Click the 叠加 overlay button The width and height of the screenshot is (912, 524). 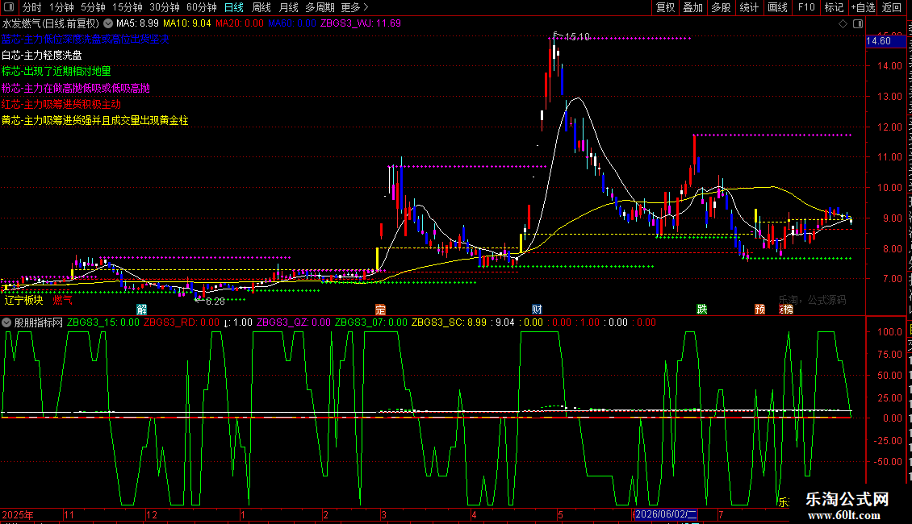[692, 7]
